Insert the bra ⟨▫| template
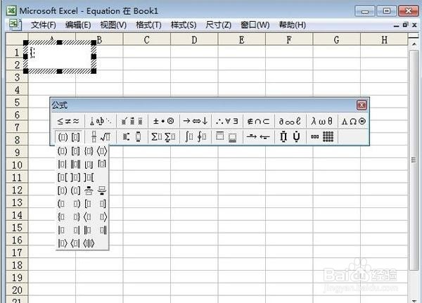Image resolution: width=422 pixels, height=303 pixels. point(76,243)
